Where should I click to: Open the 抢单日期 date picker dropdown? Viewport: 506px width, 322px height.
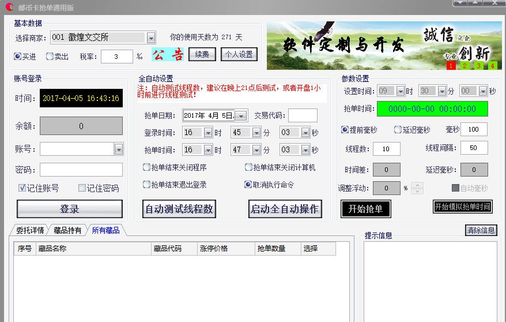click(x=241, y=115)
